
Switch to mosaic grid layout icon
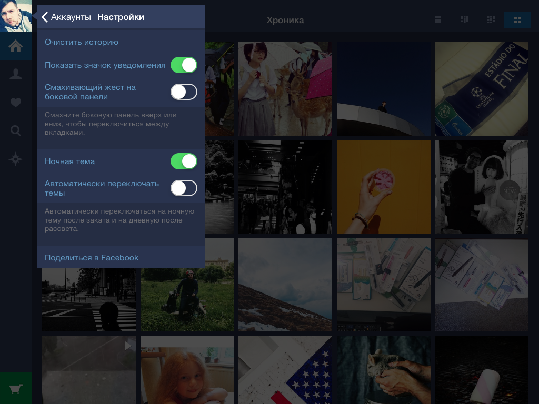coord(491,20)
